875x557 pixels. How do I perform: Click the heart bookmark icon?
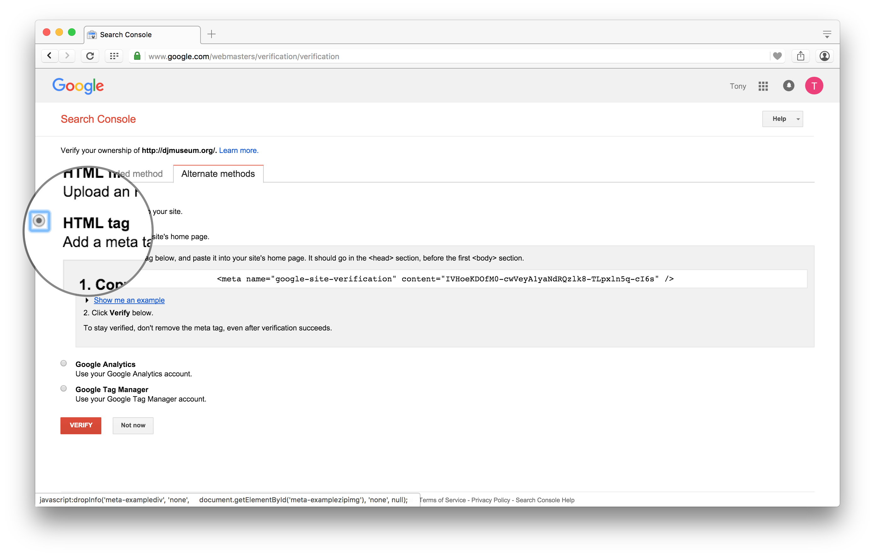pyautogui.click(x=777, y=56)
